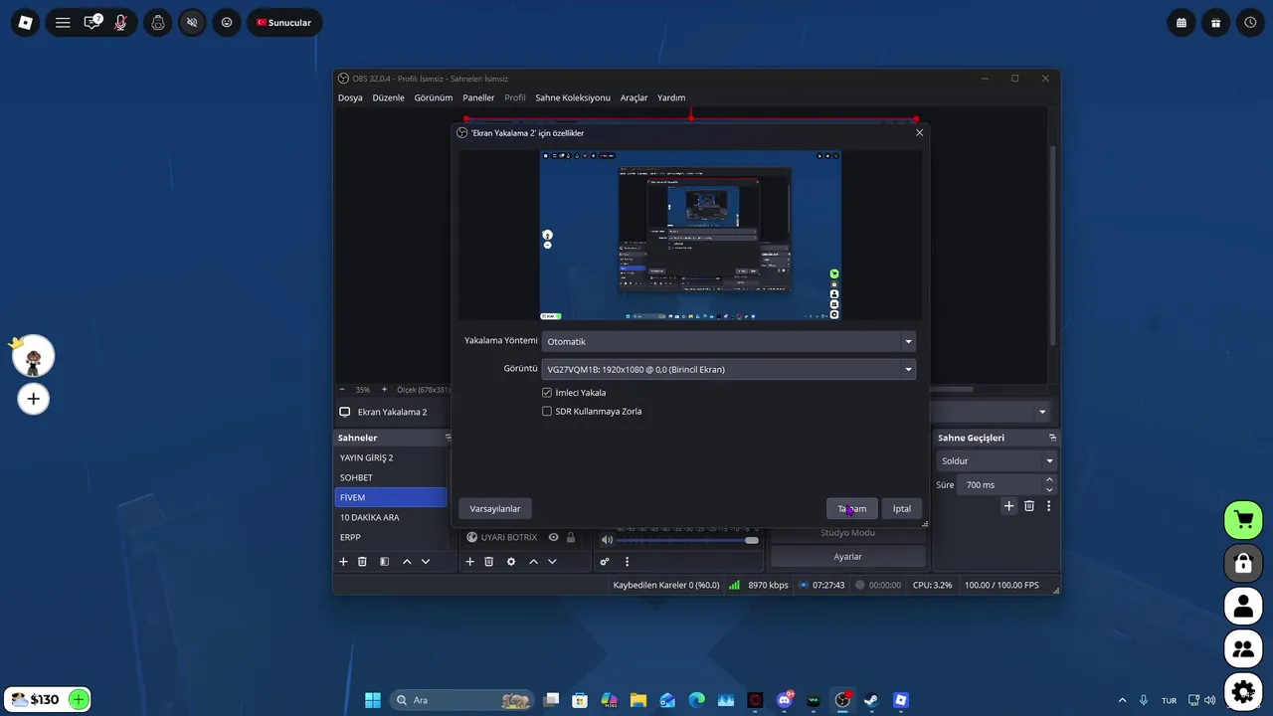1273x716 pixels.
Task: Open Ayarlar in the OBS controls
Action: click(848, 557)
